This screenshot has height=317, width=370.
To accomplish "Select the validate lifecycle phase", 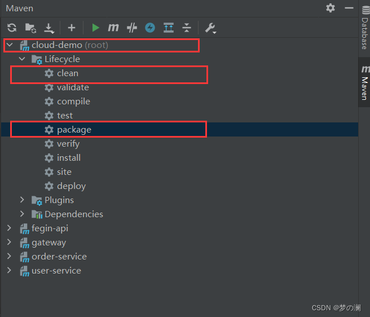I will 73,87.
